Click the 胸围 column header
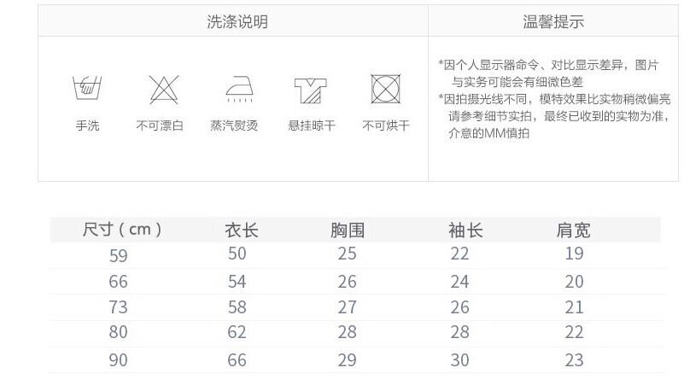Viewport: 690px width, 391px height. tap(348, 230)
